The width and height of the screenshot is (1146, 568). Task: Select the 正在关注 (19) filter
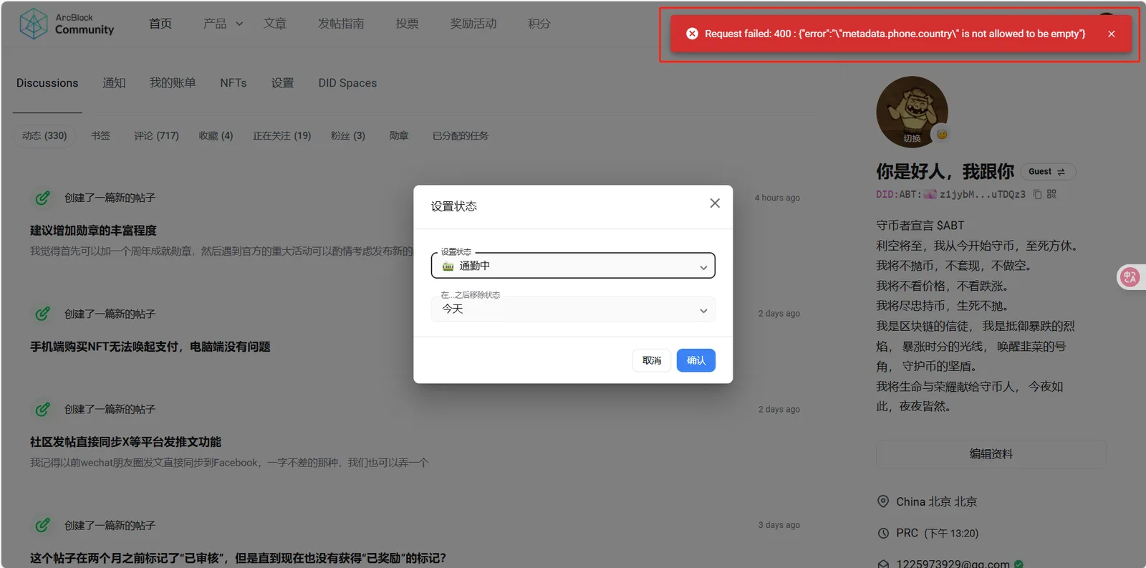point(281,135)
